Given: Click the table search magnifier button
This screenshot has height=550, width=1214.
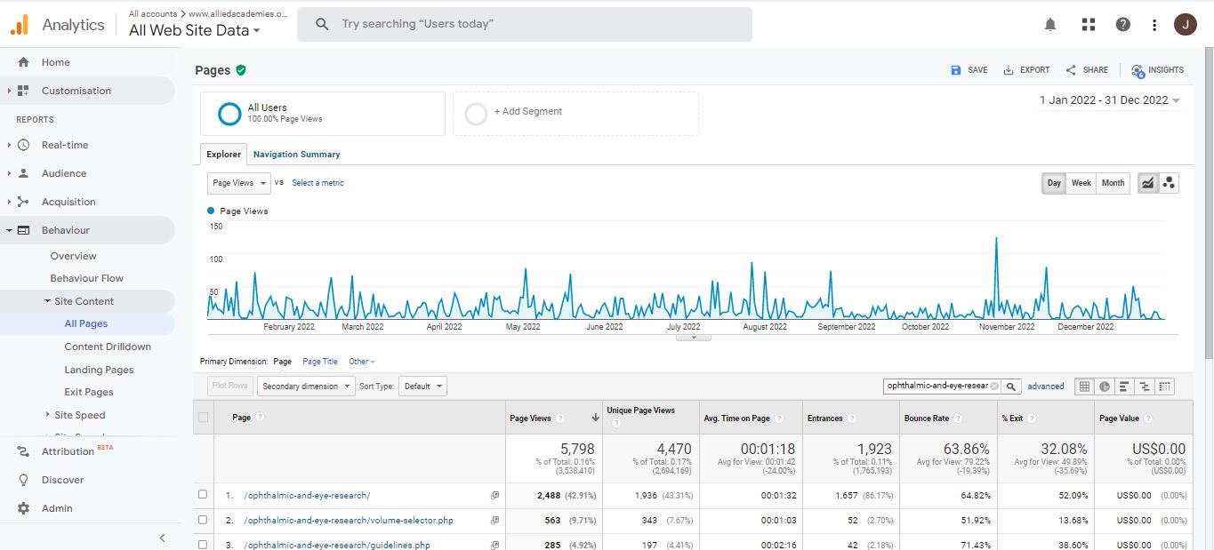Looking at the screenshot, I should pos(1011,387).
